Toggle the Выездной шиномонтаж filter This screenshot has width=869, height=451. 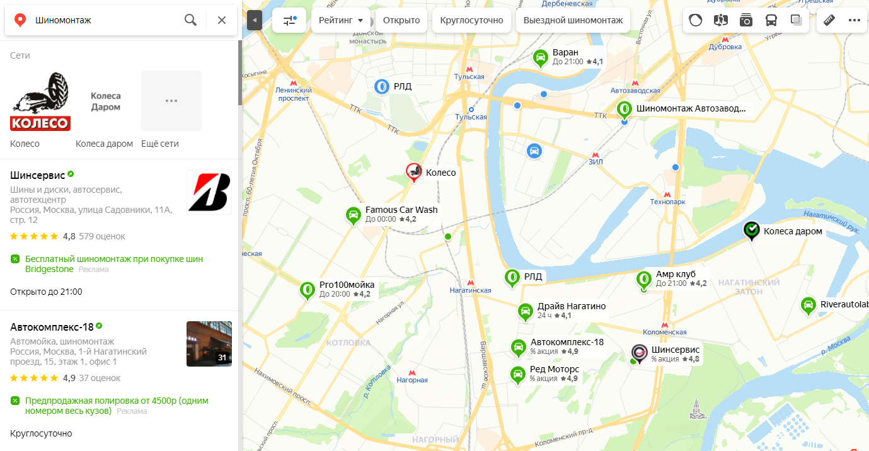(573, 20)
